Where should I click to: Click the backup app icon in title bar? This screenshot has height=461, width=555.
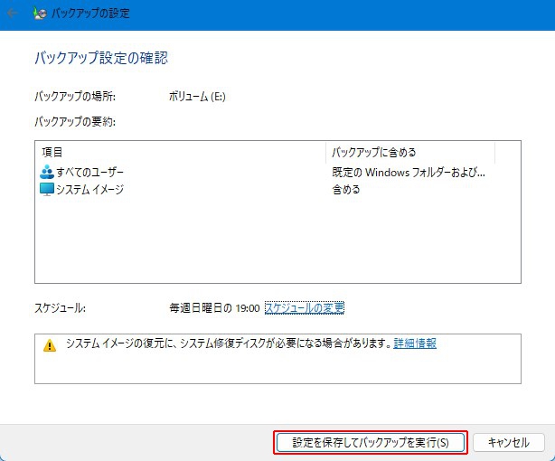pos(41,14)
